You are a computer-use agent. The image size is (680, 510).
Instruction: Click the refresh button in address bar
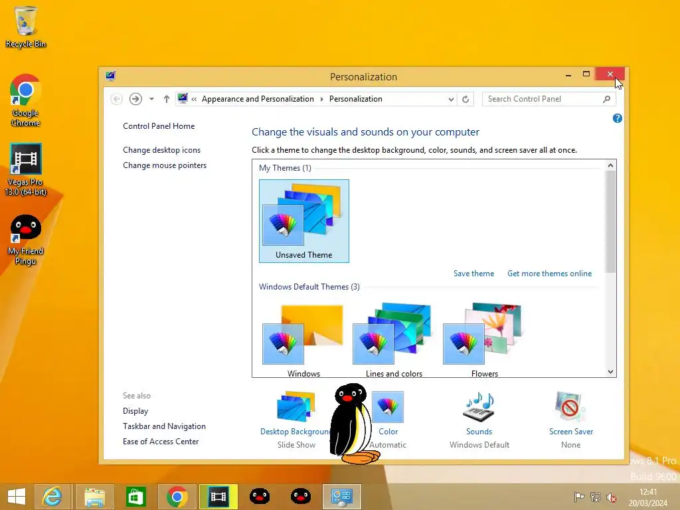click(x=466, y=100)
